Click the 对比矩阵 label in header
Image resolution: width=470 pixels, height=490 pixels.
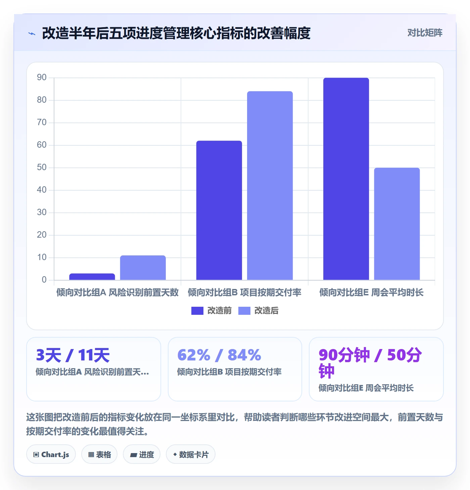coord(425,33)
